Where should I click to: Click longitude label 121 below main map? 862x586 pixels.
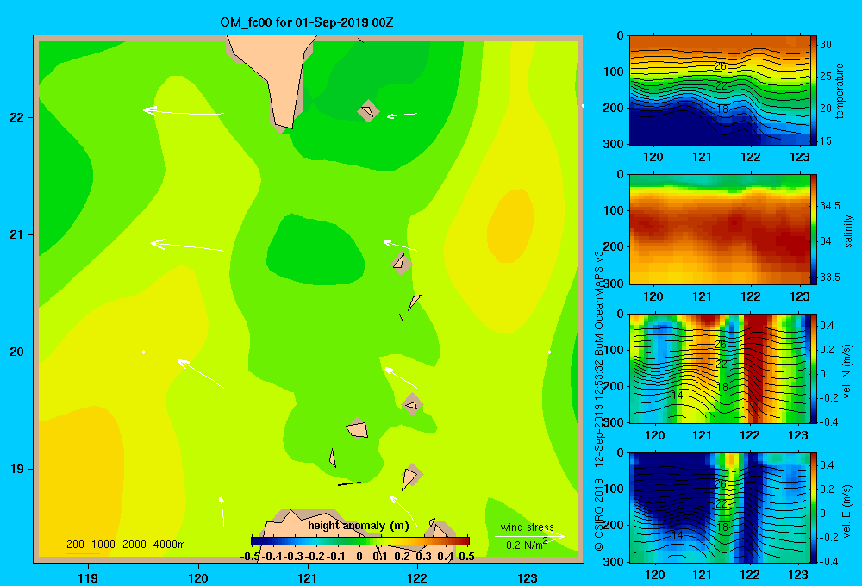(x=308, y=577)
